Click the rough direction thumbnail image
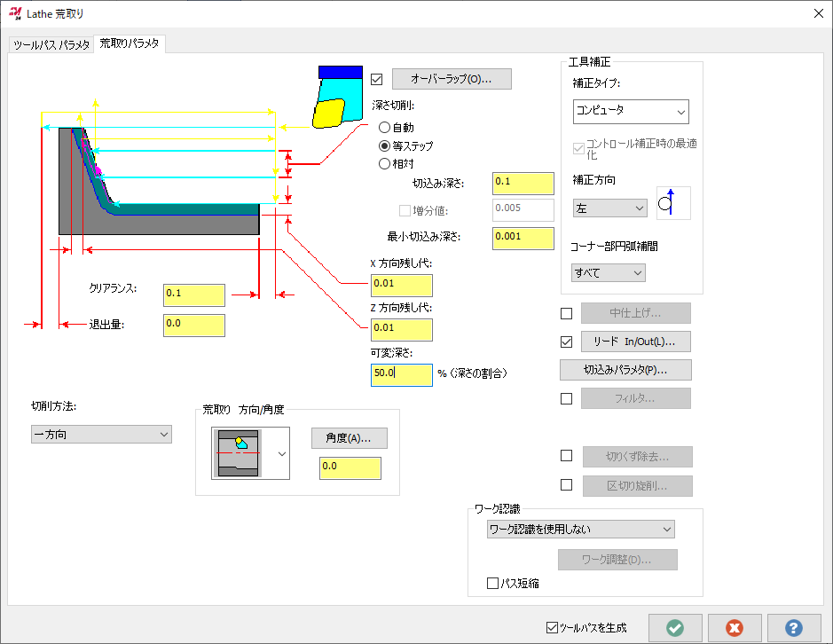The height and width of the screenshot is (644, 833). [239, 453]
